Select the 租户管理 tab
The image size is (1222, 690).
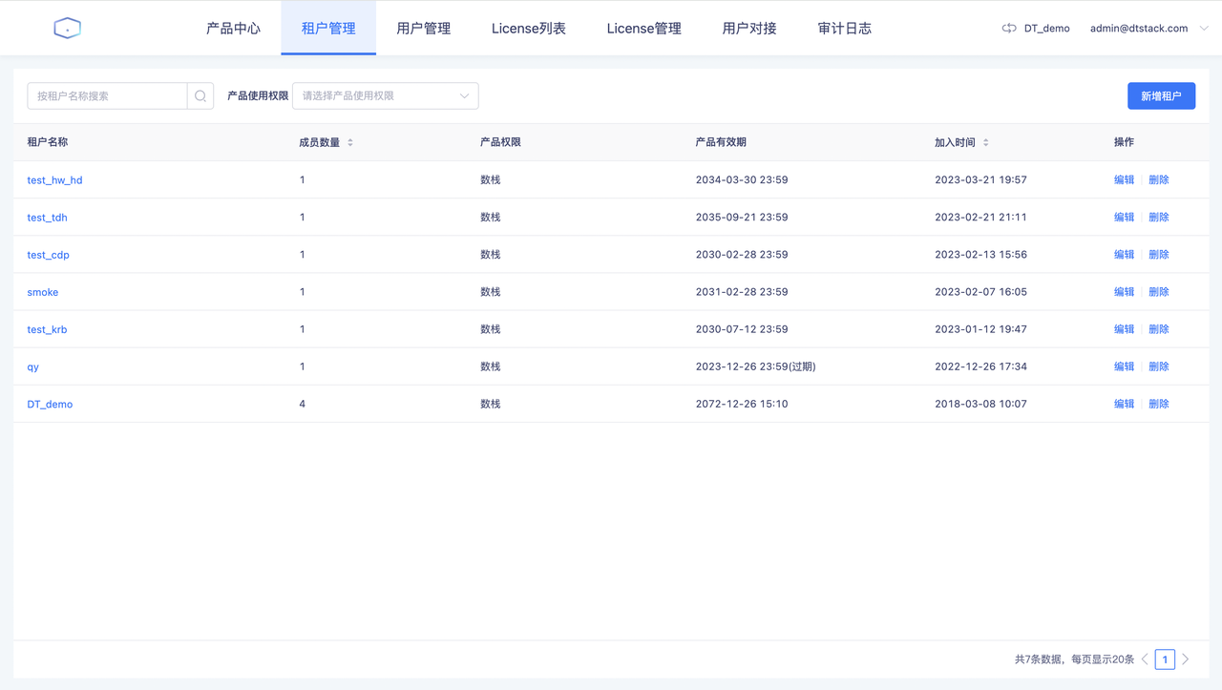pyautogui.click(x=328, y=29)
